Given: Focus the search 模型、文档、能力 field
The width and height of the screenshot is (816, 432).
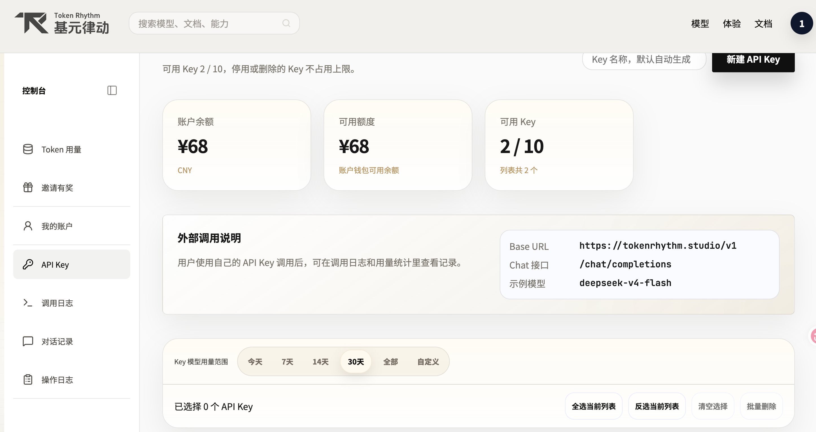Looking at the screenshot, I should (214, 23).
